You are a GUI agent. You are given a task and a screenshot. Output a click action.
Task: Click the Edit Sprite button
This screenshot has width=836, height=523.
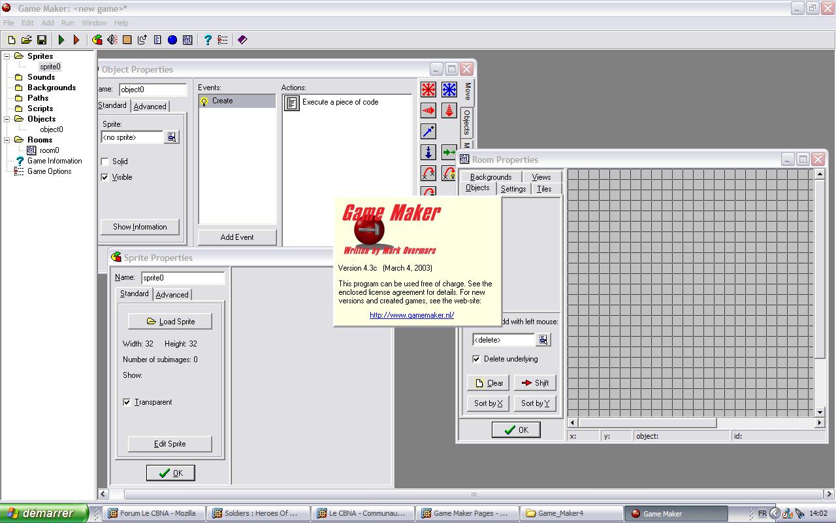click(x=170, y=444)
